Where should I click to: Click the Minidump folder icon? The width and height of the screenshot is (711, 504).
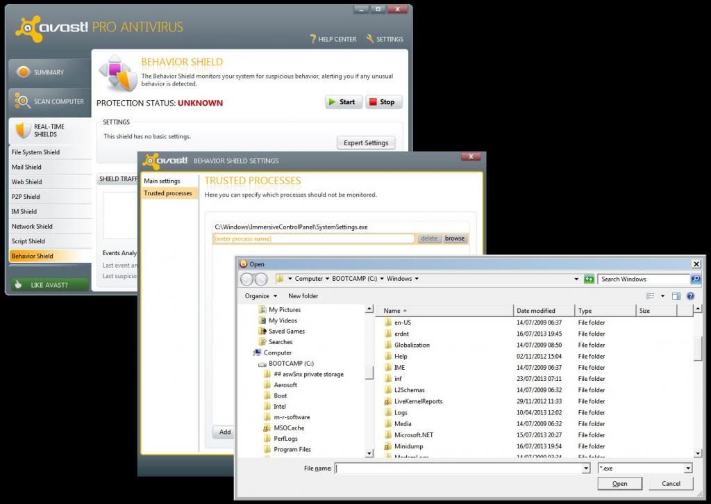click(x=387, y=446)
